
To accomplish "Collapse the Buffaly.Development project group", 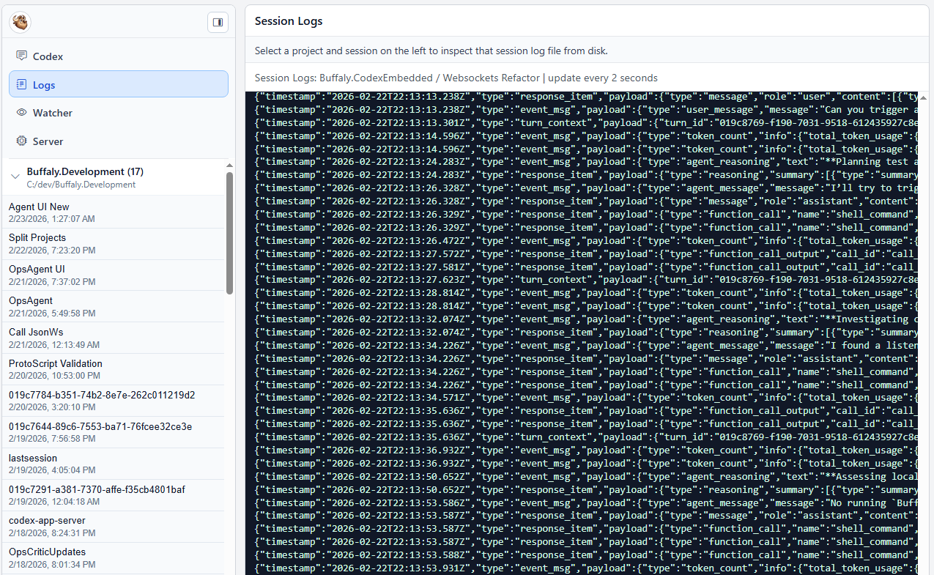I will click(x=15, y=176).
